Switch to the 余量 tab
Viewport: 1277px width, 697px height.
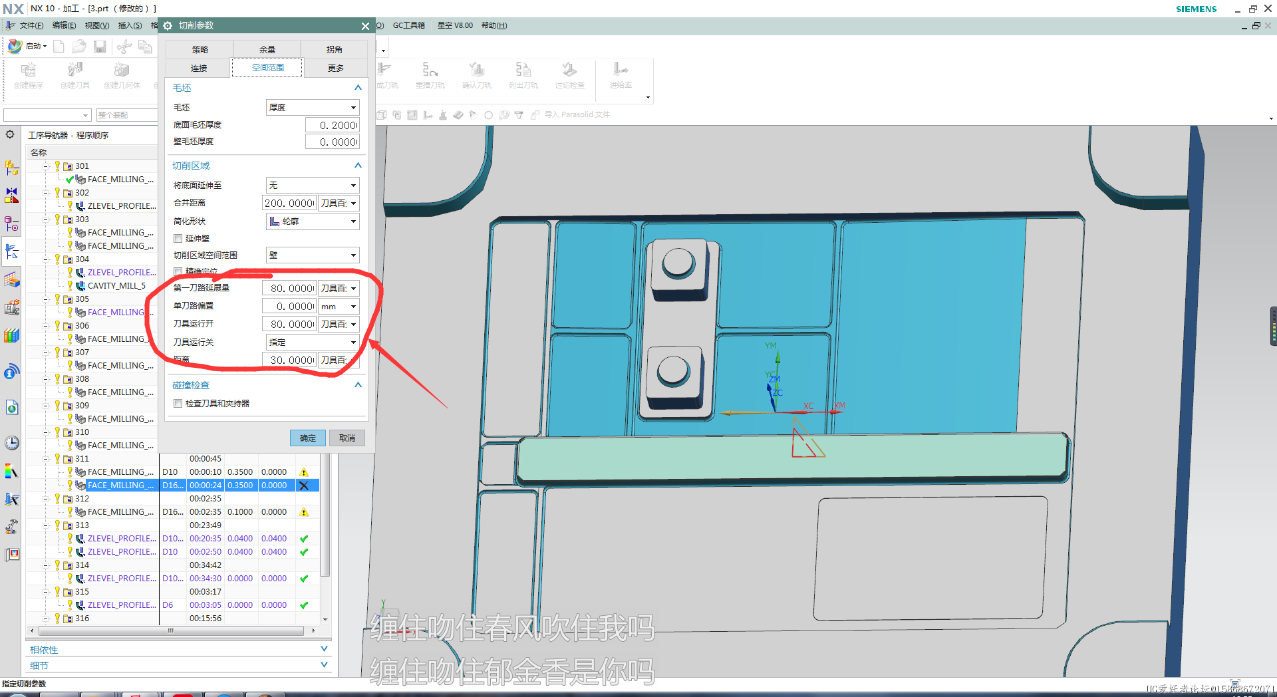click(267, 49)
